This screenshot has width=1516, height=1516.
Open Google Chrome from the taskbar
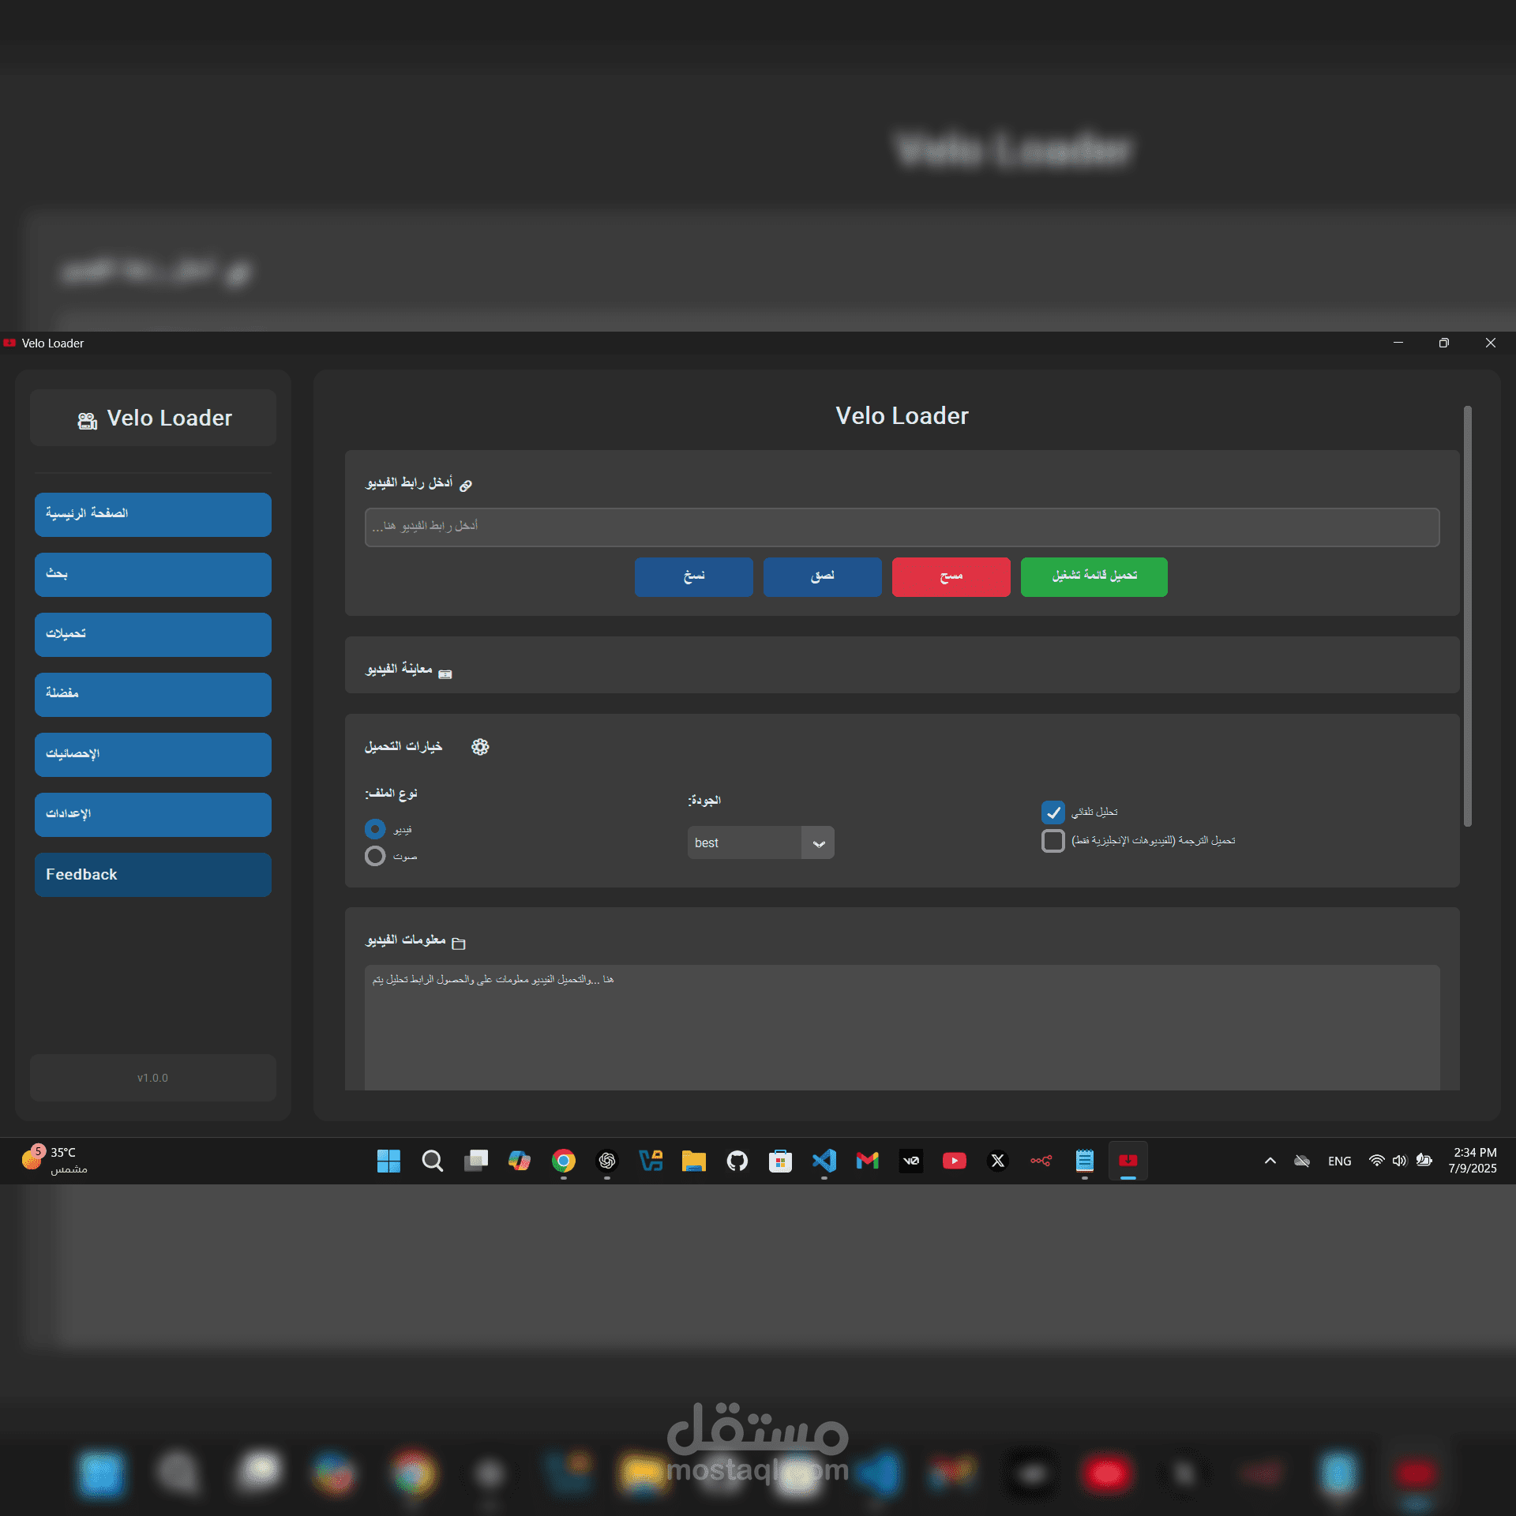[x=563, y=1161]
